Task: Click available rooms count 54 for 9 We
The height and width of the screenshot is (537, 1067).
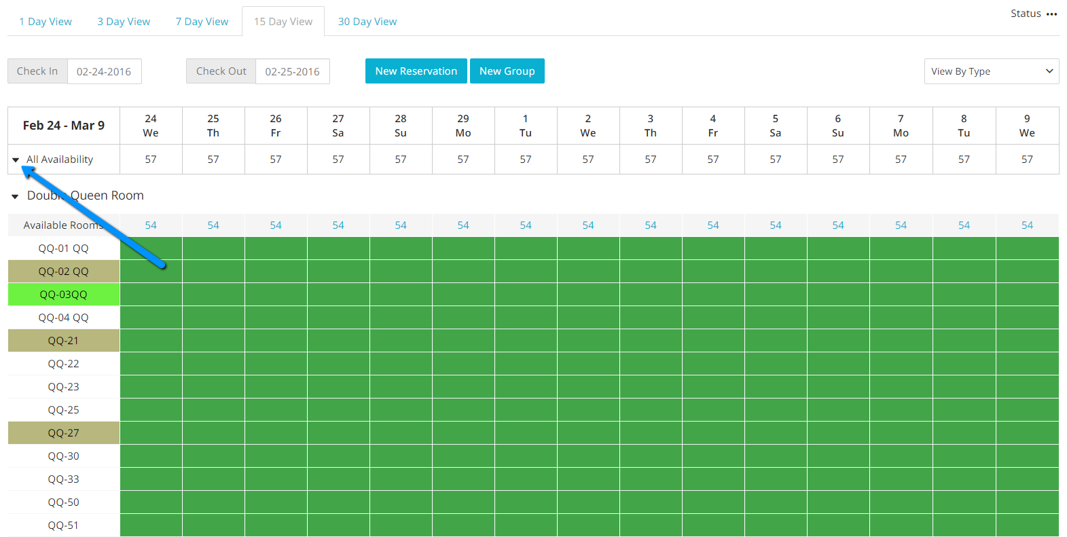Action: coord(1027,225)
